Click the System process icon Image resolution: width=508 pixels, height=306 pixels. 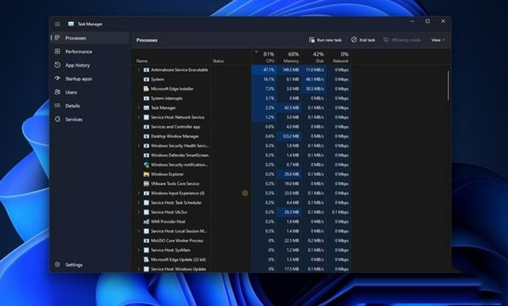click(146, 79)
